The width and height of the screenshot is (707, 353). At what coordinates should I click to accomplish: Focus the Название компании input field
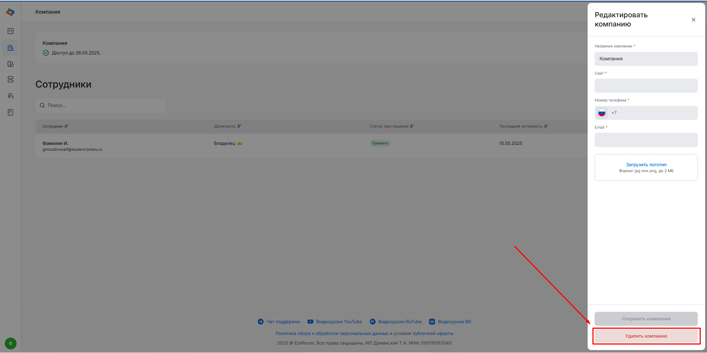click(646, 59)
